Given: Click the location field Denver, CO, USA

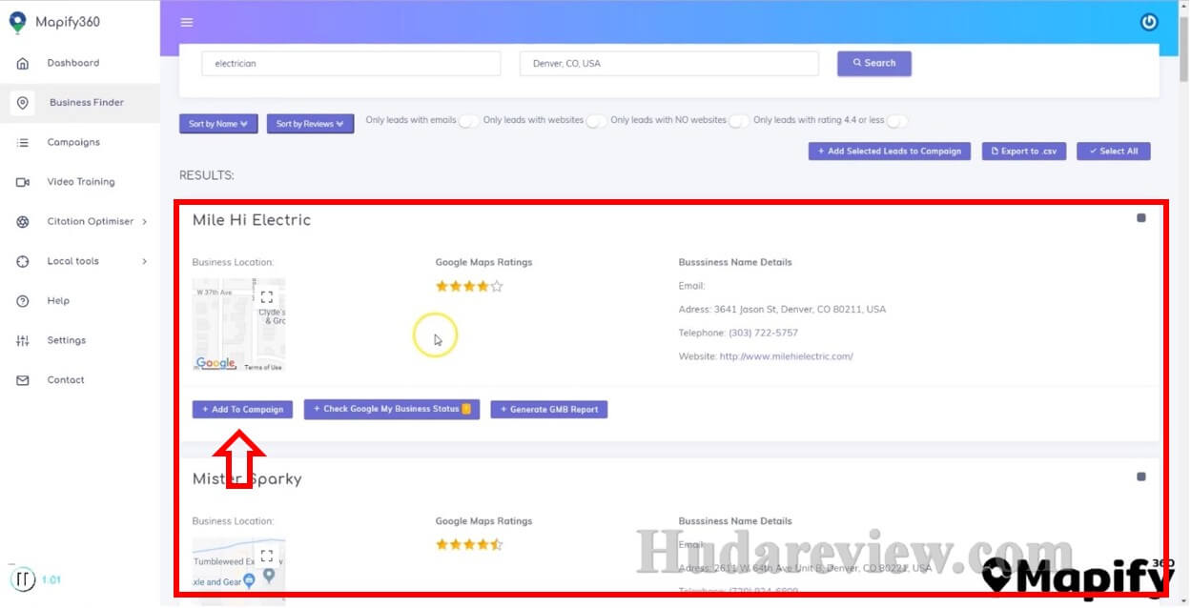Looking at the screenshot, I should pyautogui.click(x=669, y=64).
